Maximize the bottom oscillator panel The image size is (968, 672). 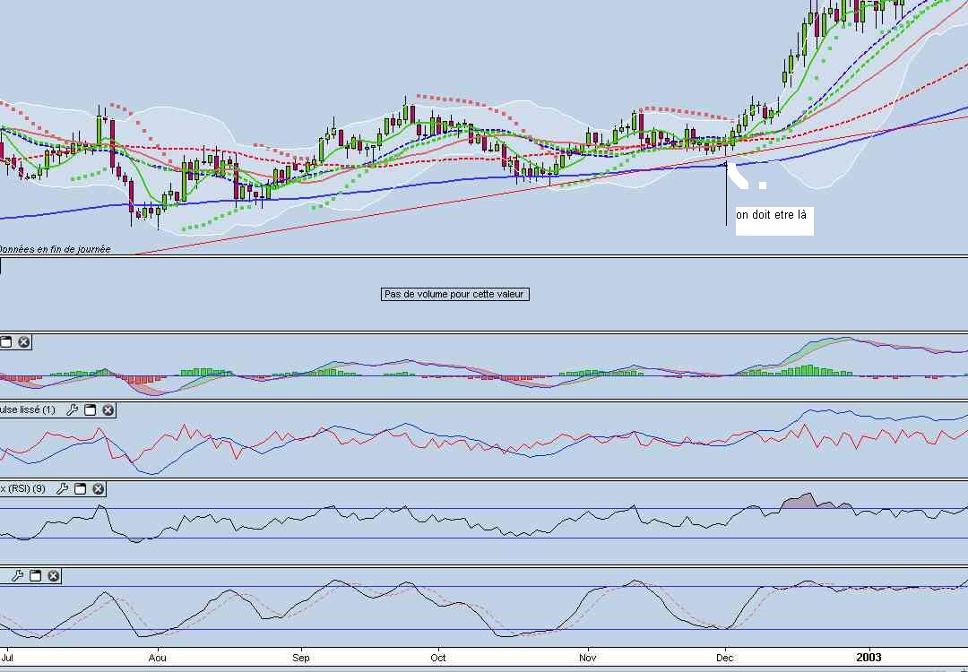[35, 575]
